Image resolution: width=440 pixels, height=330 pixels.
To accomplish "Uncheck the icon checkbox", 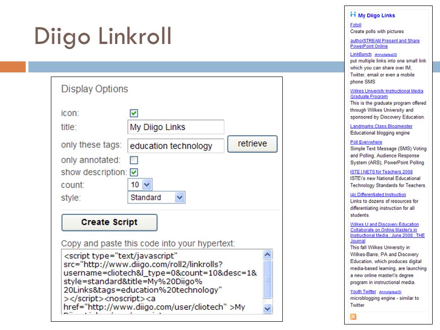I will [x=134, y=113].
